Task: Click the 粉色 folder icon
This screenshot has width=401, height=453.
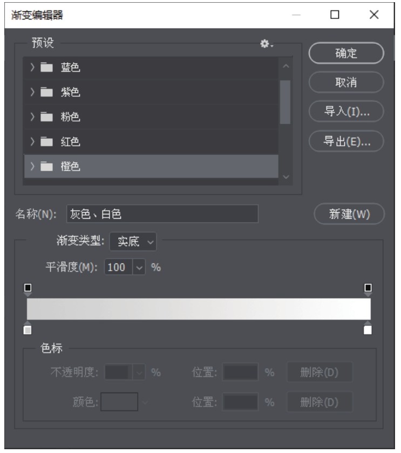Action: point(46,117)
